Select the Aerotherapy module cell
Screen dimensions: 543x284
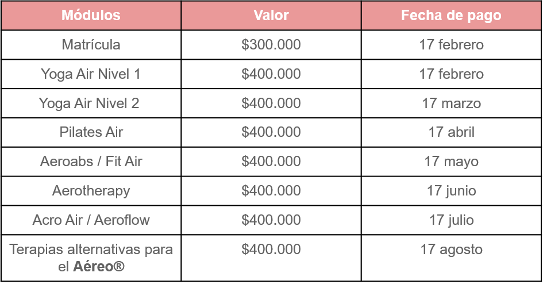coord(91,191)
